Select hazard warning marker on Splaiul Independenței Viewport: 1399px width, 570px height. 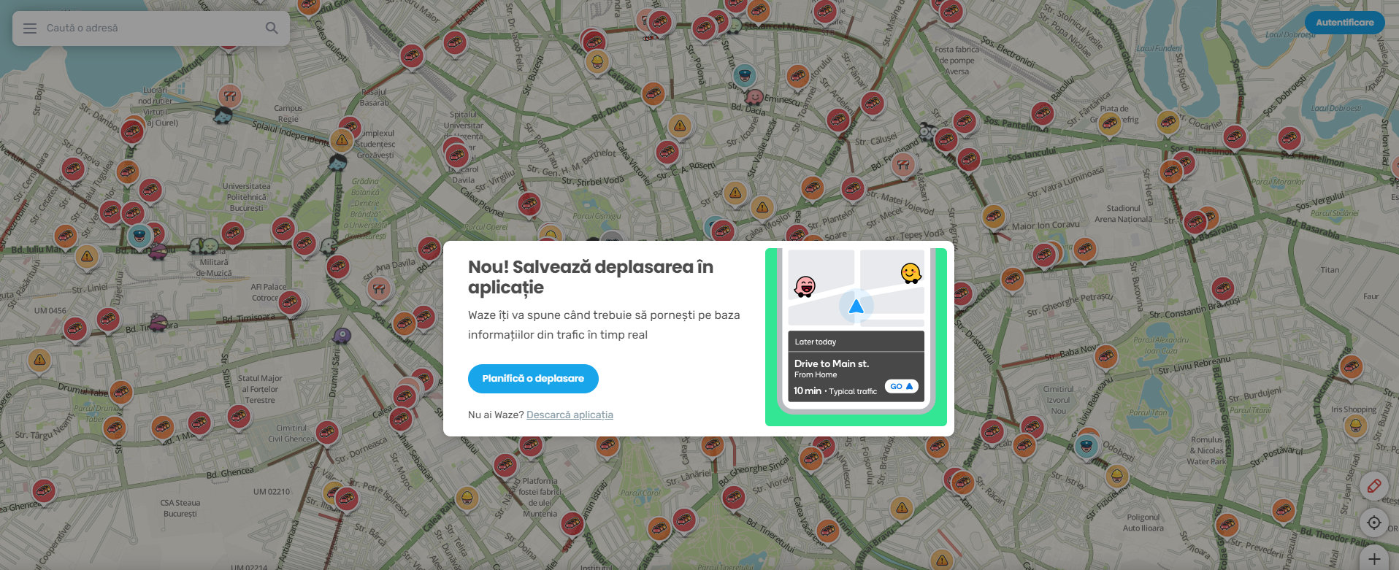pyautogui.click(x=342, y=140)
